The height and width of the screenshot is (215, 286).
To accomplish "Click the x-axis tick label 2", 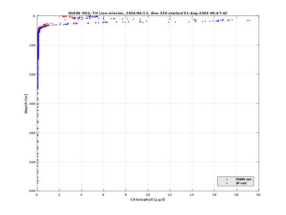I will [59, 195].
